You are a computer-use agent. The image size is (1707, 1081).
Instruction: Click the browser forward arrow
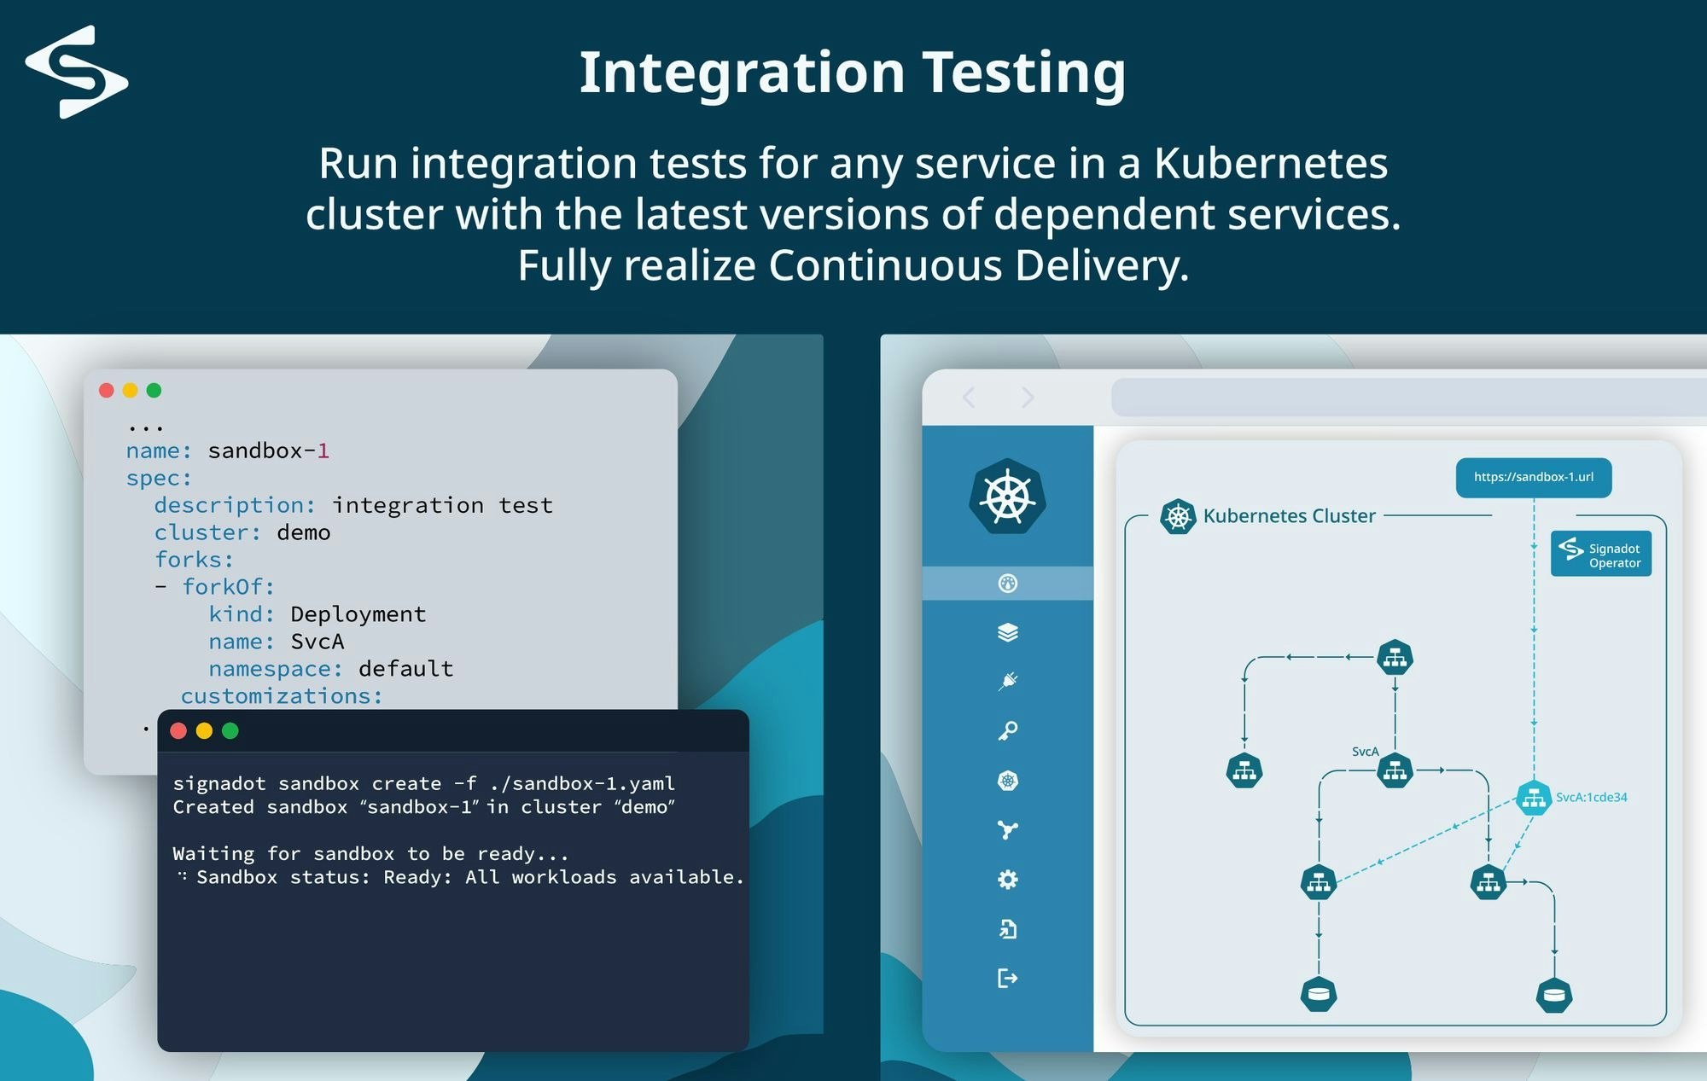tap(1028, 397)
